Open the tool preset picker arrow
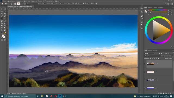This screenshot has height=98, width=174. 8,4
